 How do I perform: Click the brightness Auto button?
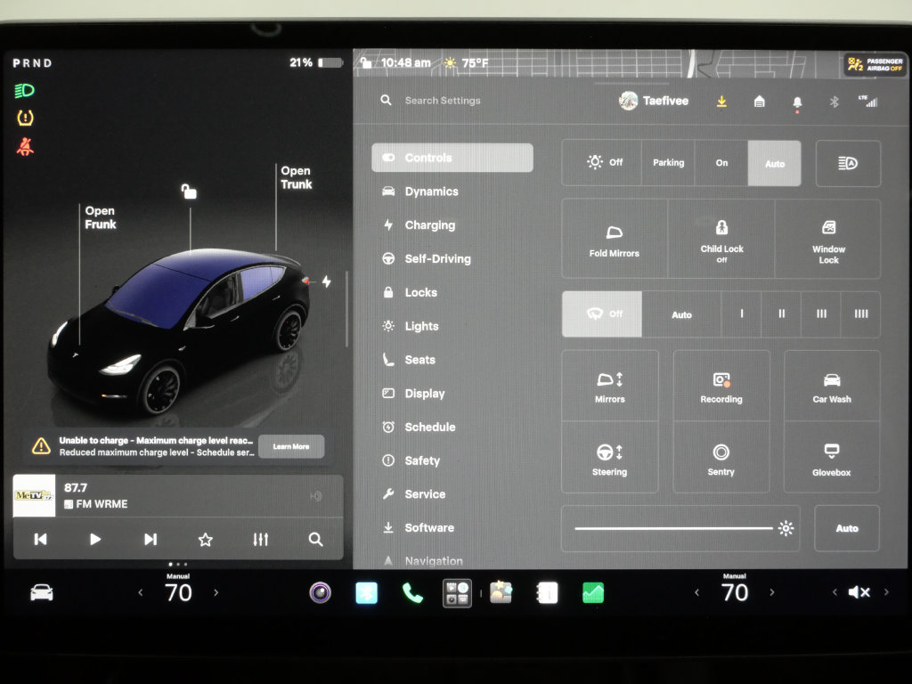coord(847,528)
